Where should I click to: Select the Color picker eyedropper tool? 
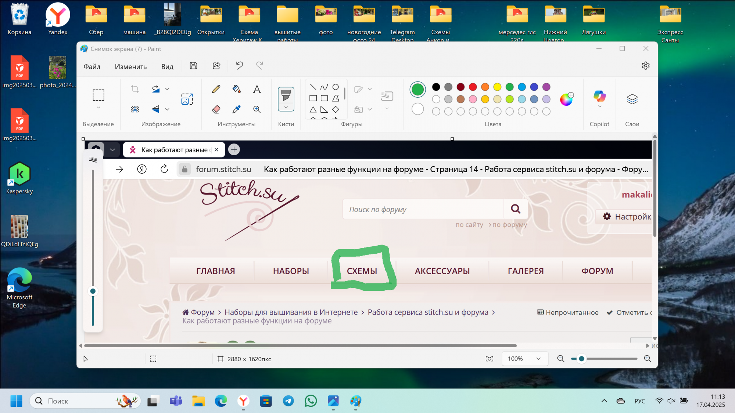point(236,109)
